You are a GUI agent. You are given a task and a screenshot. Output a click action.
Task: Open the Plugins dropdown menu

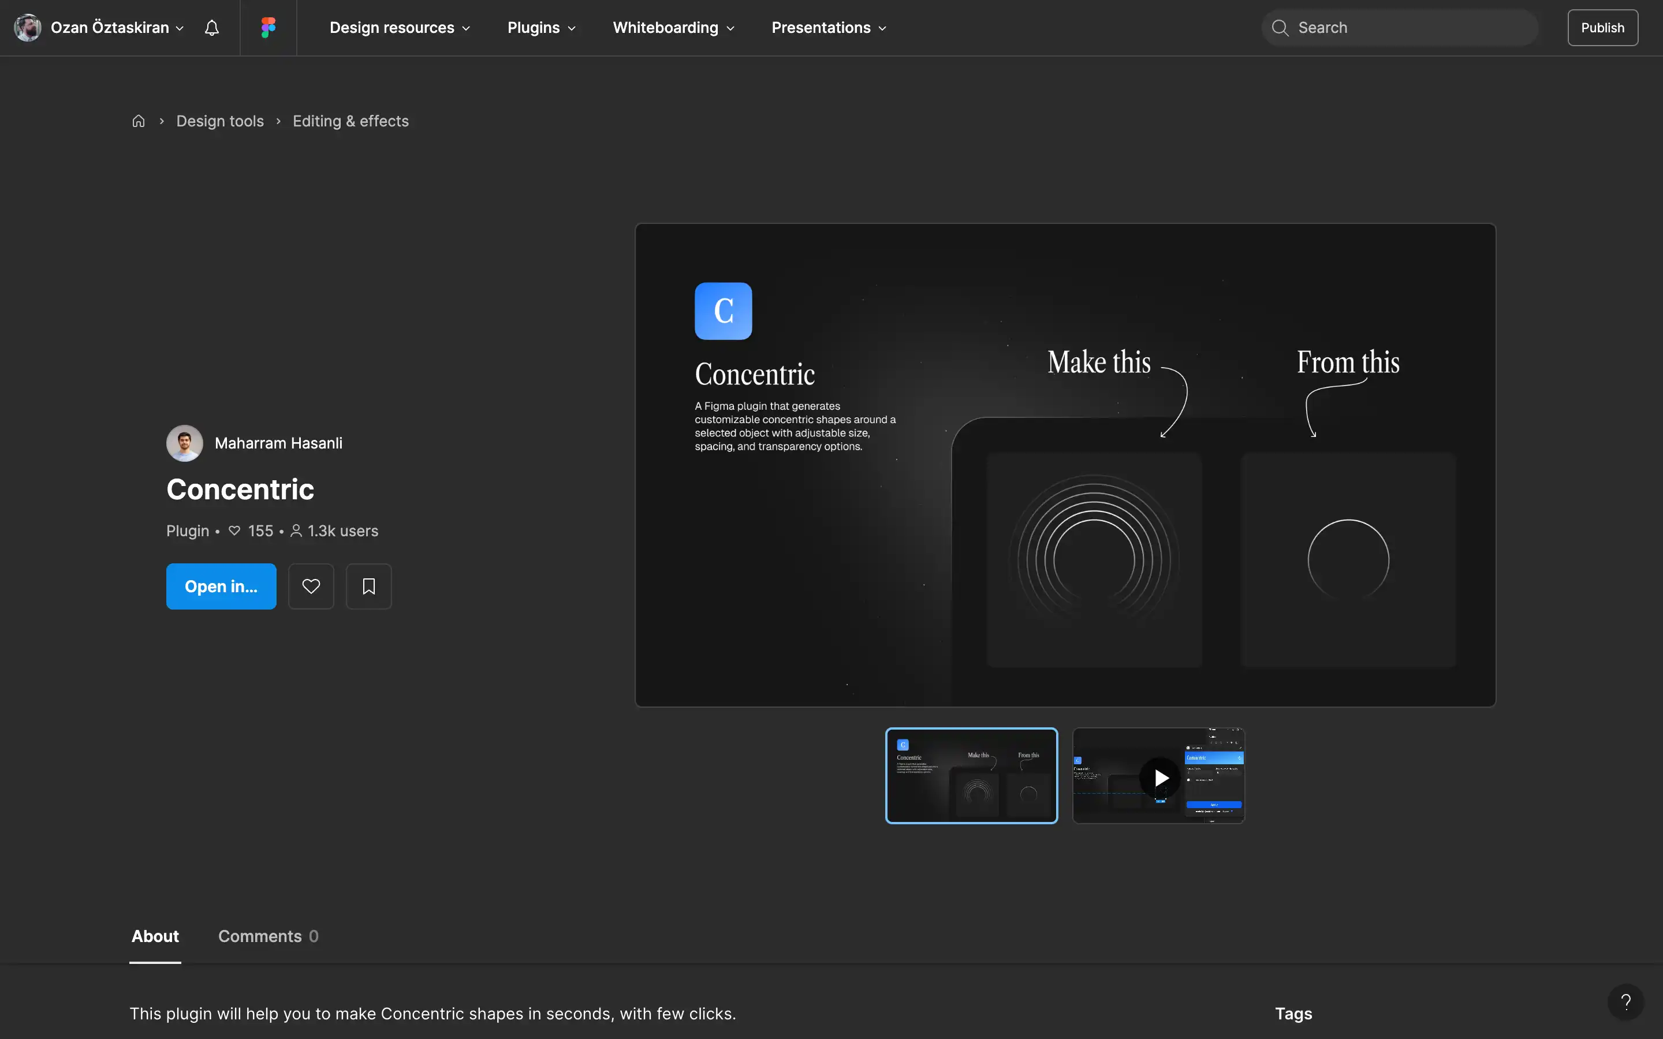[542, 28]
